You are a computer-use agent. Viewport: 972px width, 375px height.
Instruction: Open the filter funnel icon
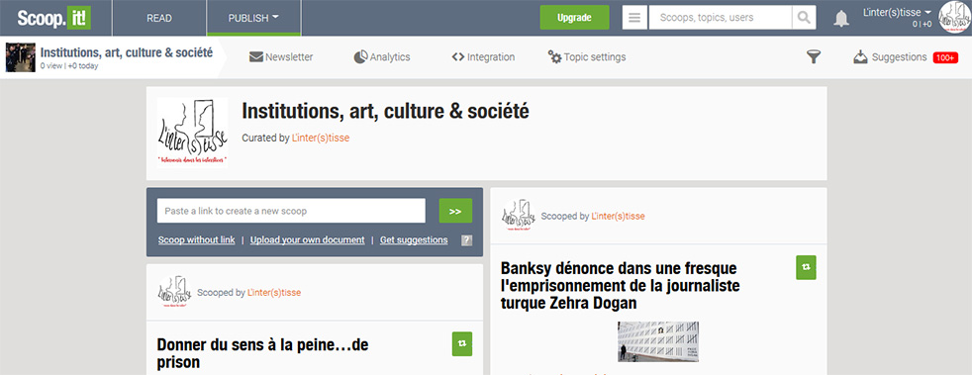click(x=814, y=57)
